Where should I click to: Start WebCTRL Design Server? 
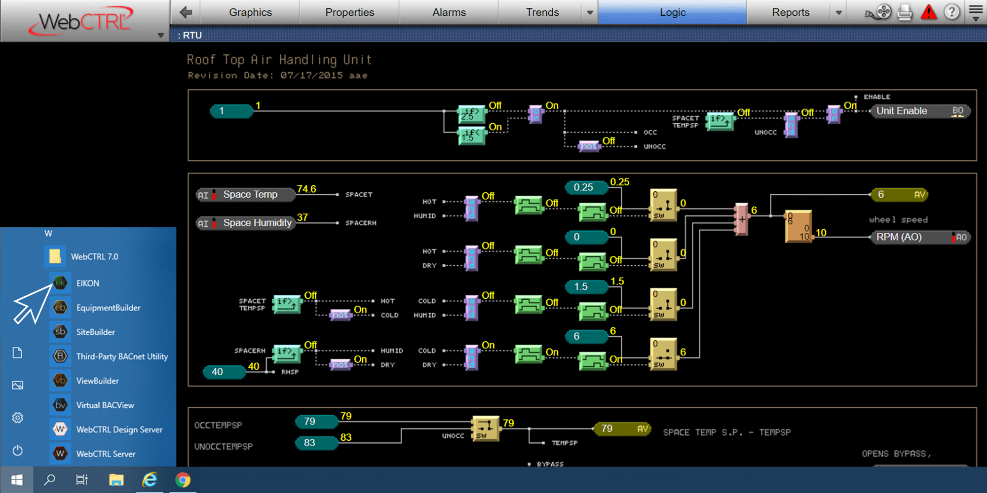point(119,429)
